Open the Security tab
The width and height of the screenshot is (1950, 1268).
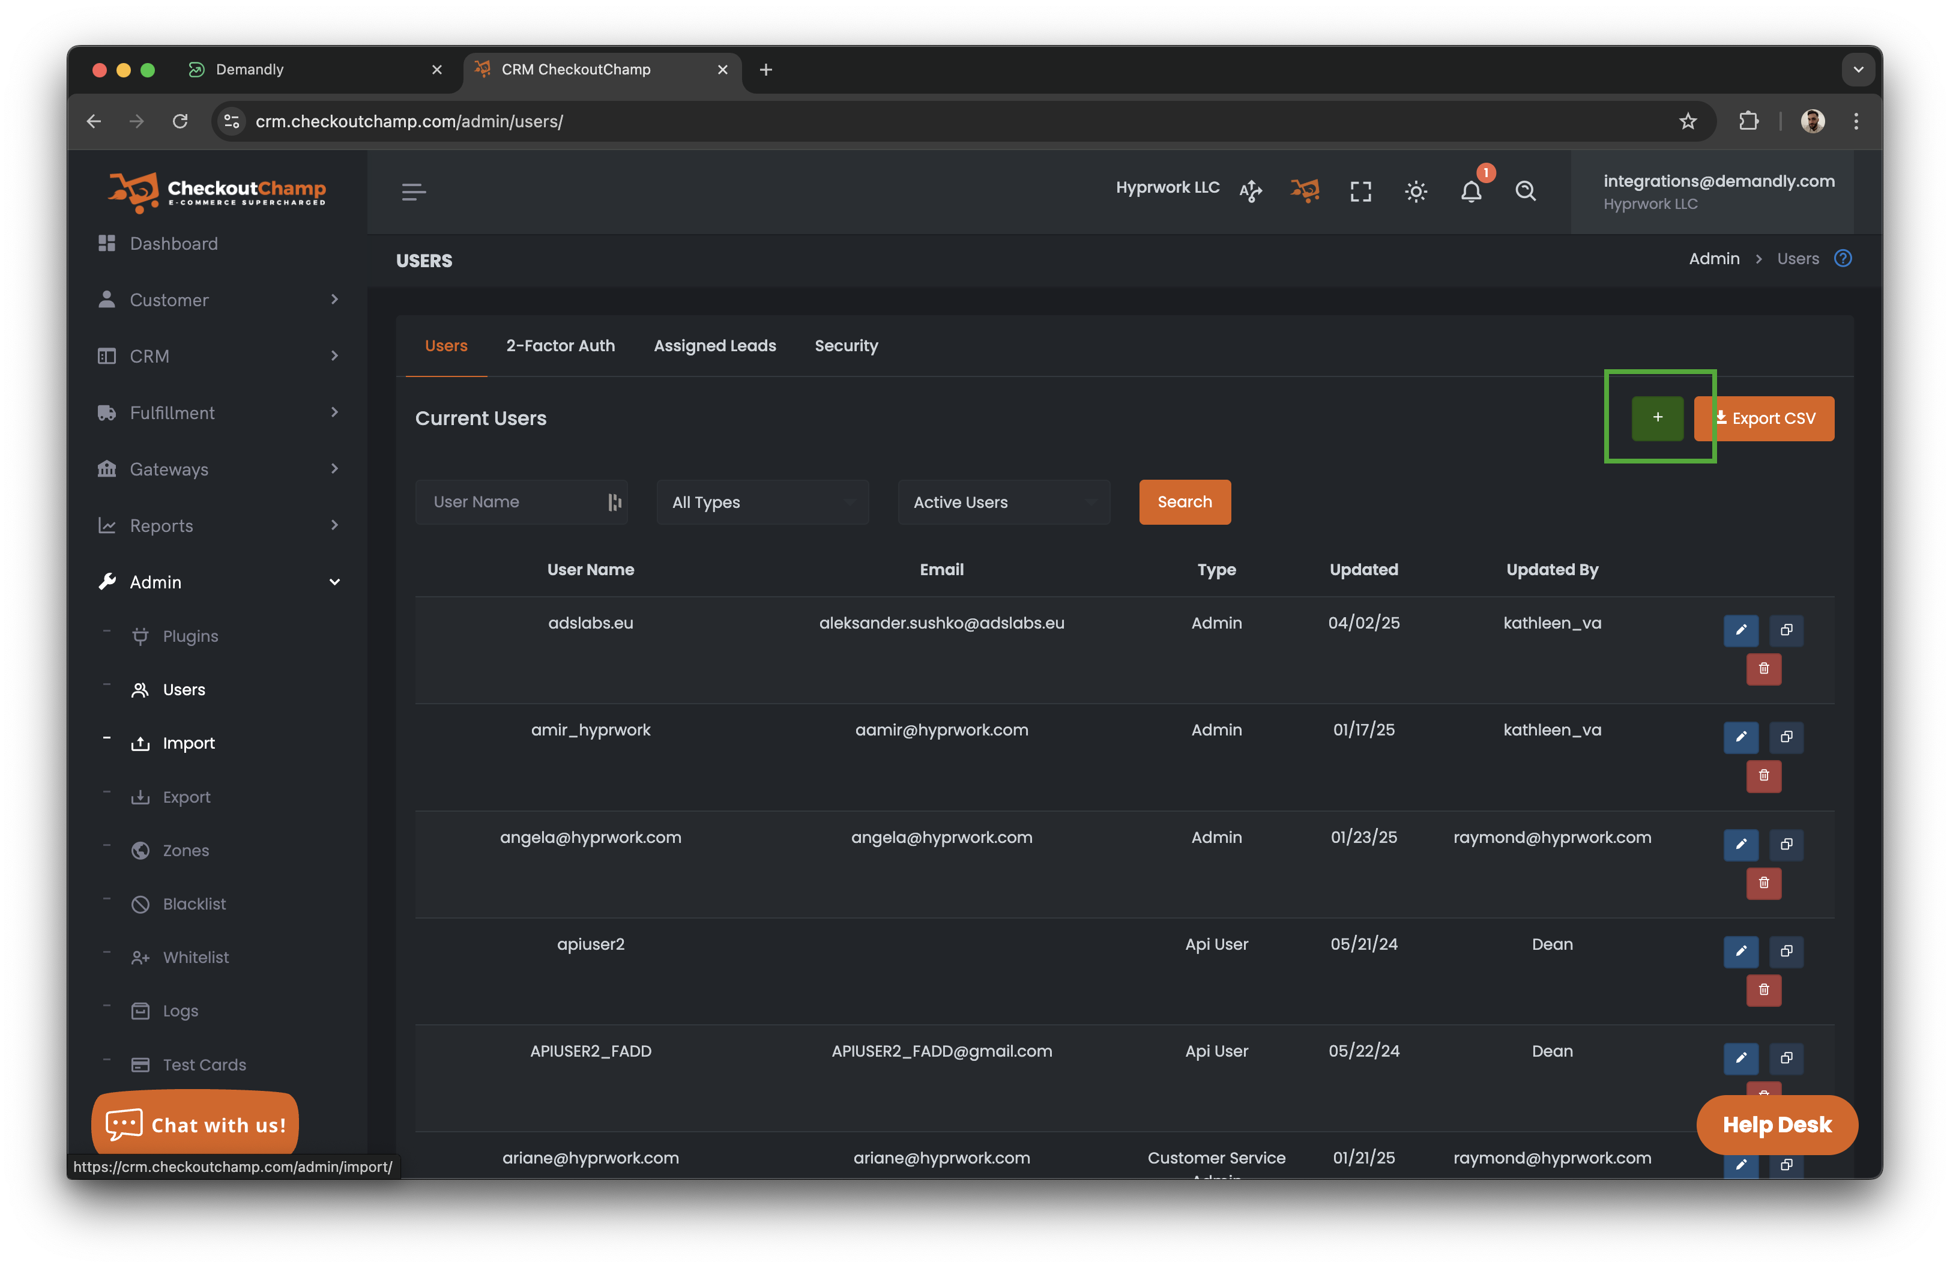(845, 346)
